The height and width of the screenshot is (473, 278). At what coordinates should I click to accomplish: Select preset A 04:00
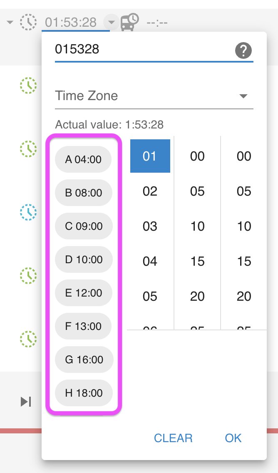point(83,159)
